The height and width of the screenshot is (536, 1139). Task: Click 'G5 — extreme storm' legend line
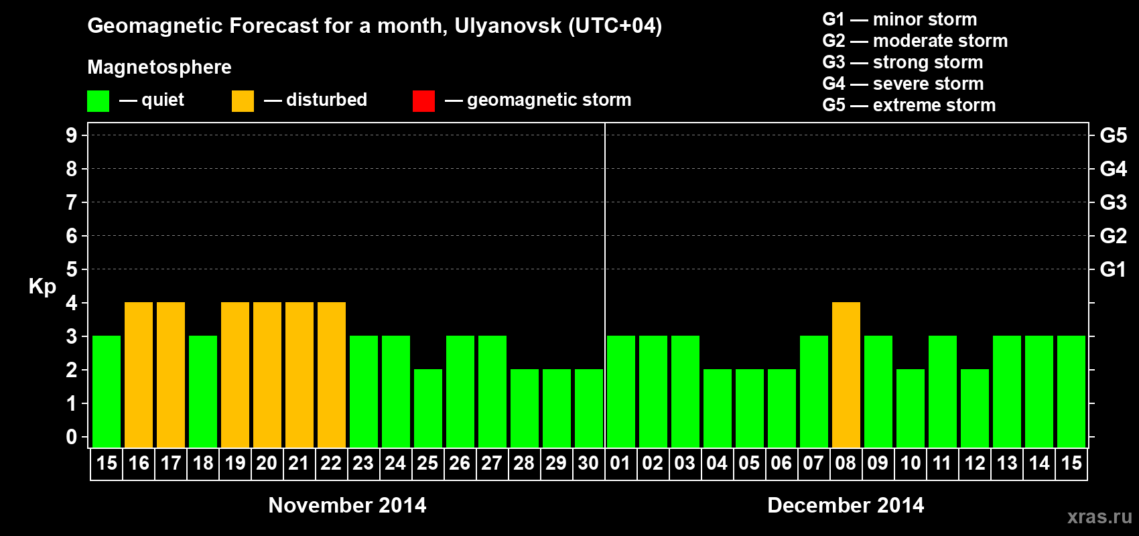tap(909, 105)
